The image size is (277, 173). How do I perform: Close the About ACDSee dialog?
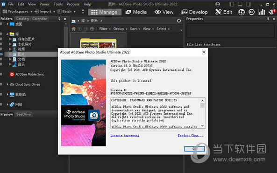pyautogui.click(x=204, y=52)
